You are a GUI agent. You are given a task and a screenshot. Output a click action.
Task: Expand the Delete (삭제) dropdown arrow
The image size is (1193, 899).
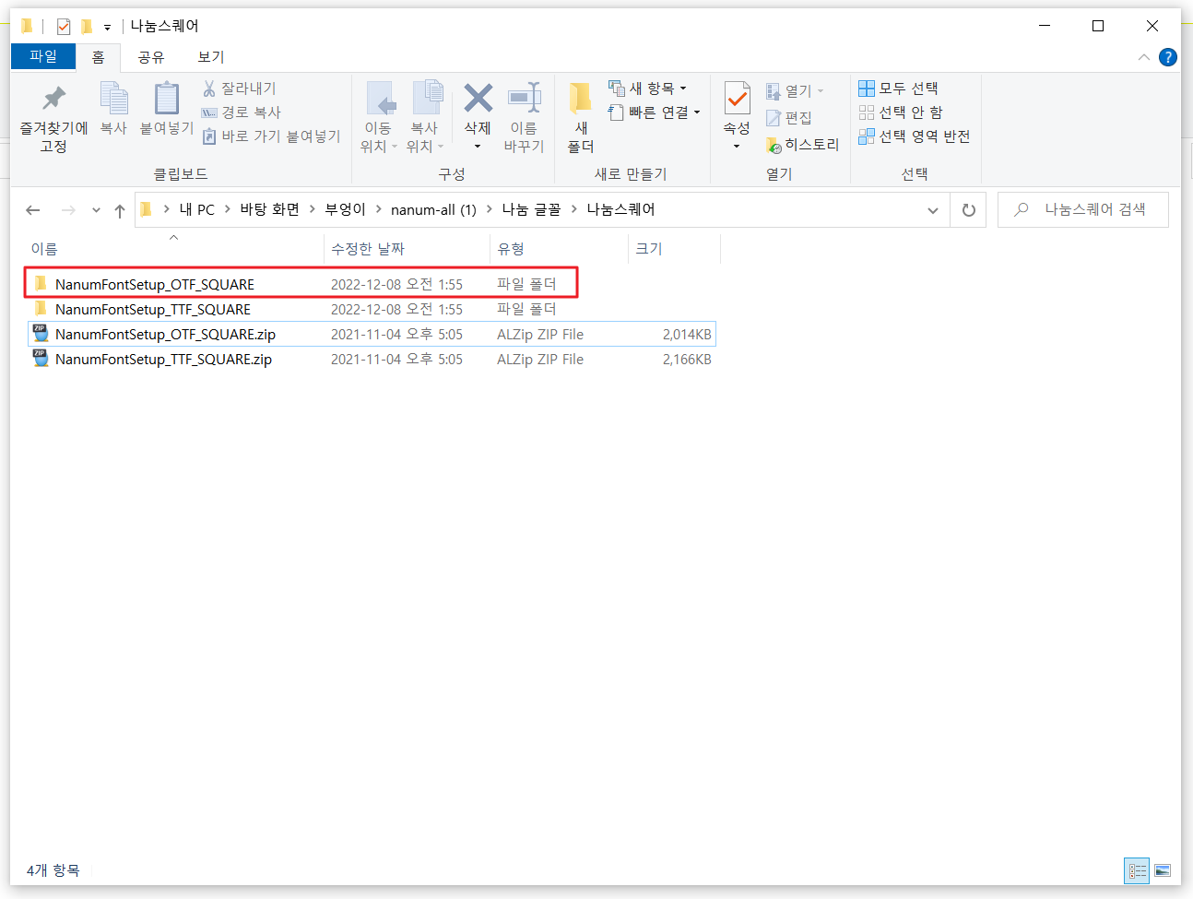coord(478,147)
